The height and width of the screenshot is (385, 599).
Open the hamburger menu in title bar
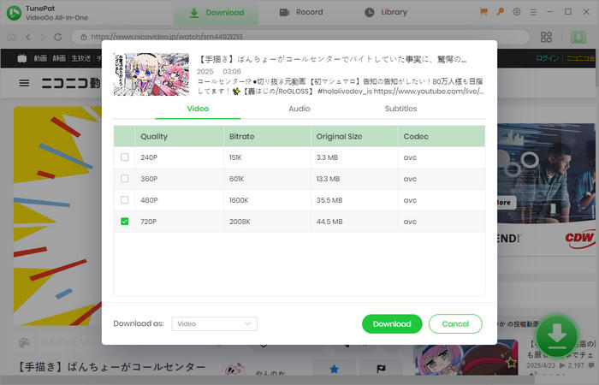(533, 12)
